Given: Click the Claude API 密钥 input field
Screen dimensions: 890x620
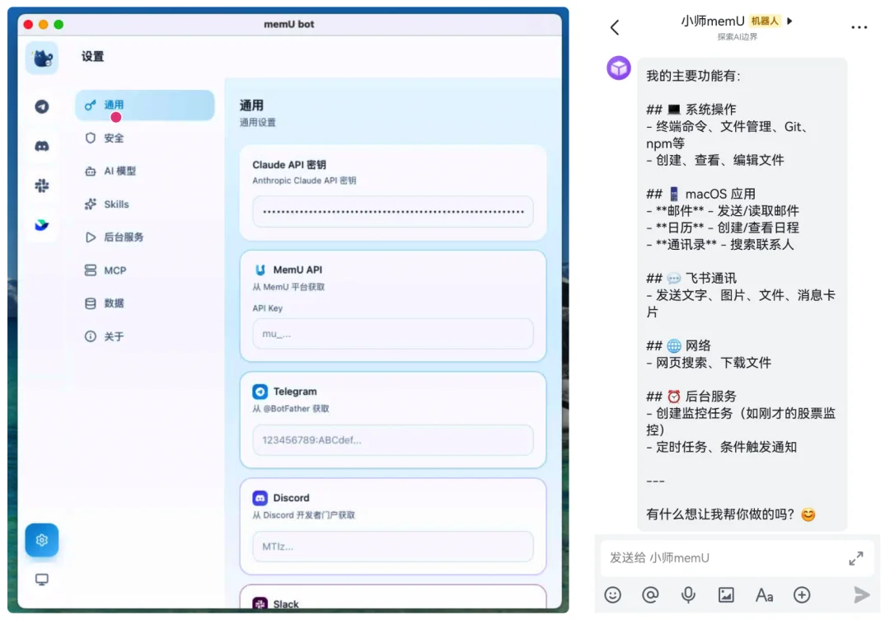Looking at the screenshot, I should pyautogui.click(x=393, y=212).
